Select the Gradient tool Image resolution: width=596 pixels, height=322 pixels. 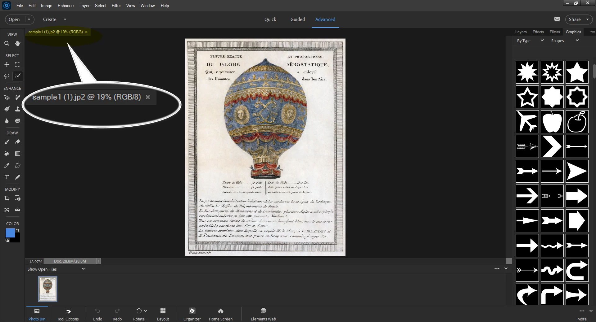[x=18, y=154]
